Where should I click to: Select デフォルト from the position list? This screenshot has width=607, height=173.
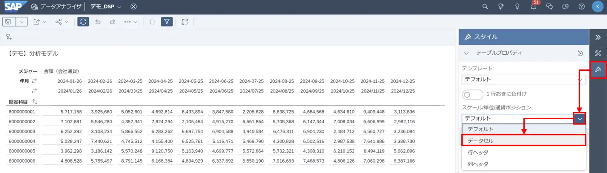pyautogui.click(x=524, y=129)
